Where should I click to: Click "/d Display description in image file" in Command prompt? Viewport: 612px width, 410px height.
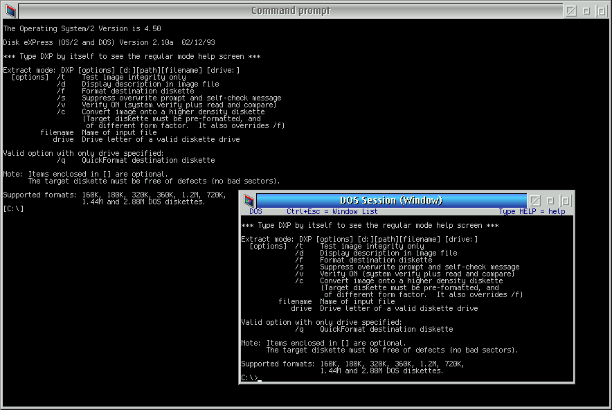[x=138, y=84]
